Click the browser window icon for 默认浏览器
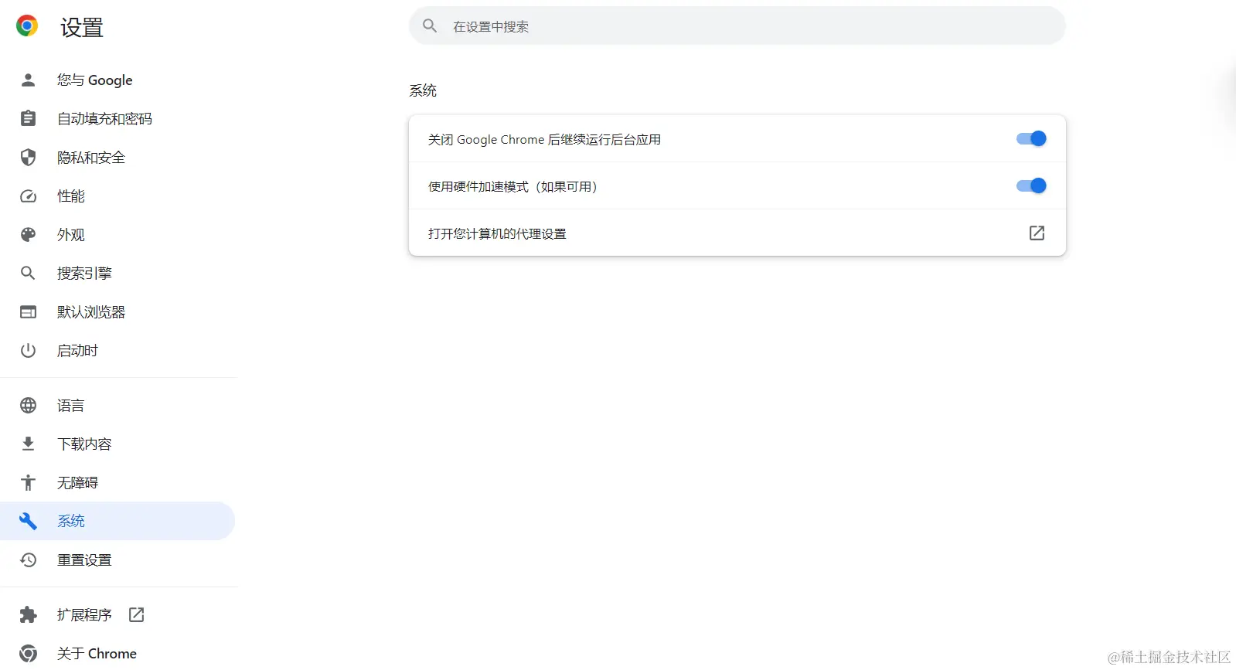The height and width of the screenshot is (670, 1236). [x=28, y=311]
